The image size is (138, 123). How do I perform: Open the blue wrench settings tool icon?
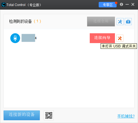pos(120,22)
